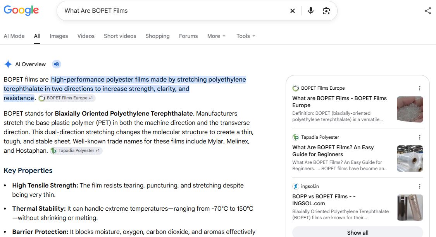Click the film rolls thumbnail for Tapadia Polyester
The image size is (436, 237).
[410, 159]
